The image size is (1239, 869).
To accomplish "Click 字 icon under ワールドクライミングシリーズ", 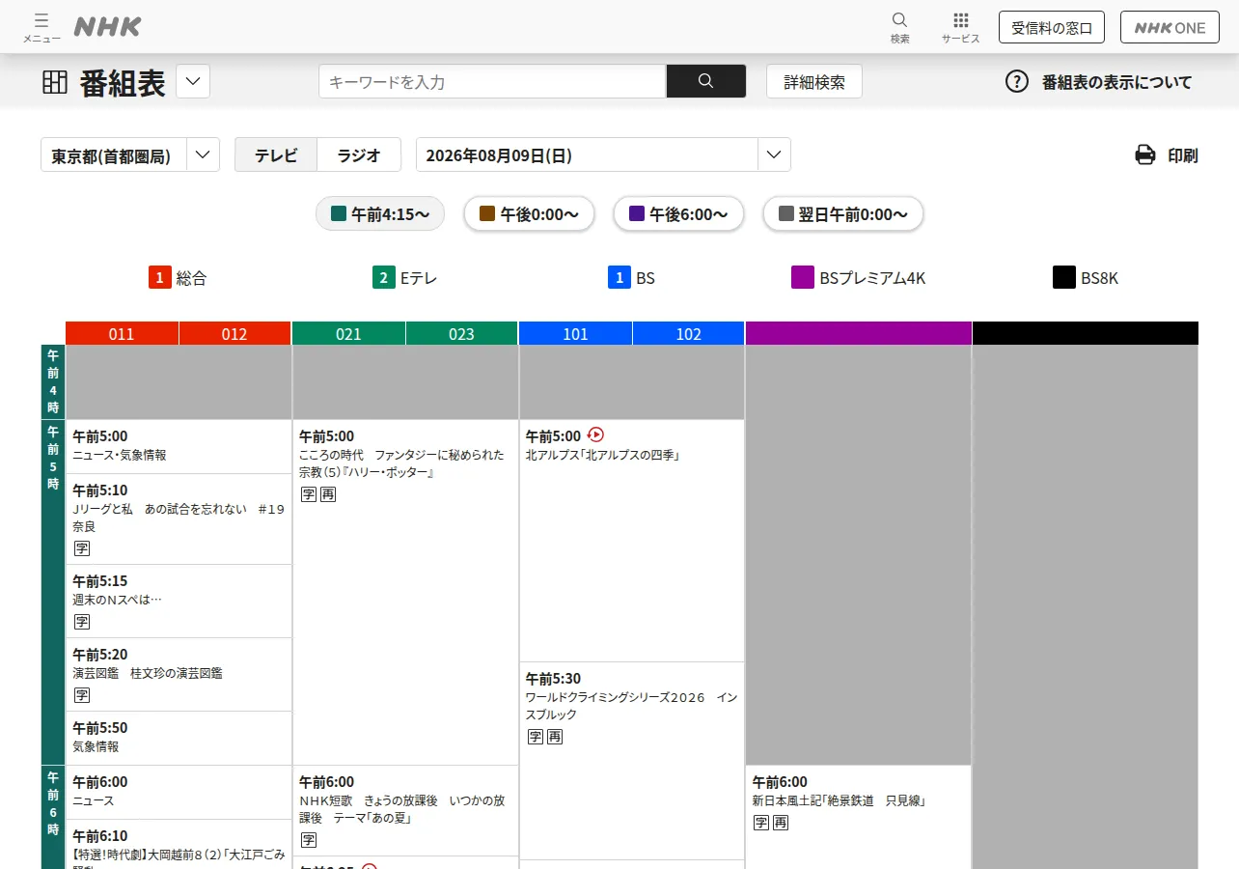I will point(536,737).
